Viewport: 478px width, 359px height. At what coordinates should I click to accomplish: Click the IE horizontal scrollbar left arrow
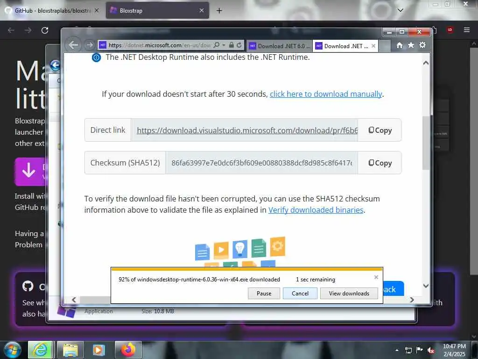click(x=74, y=300)
